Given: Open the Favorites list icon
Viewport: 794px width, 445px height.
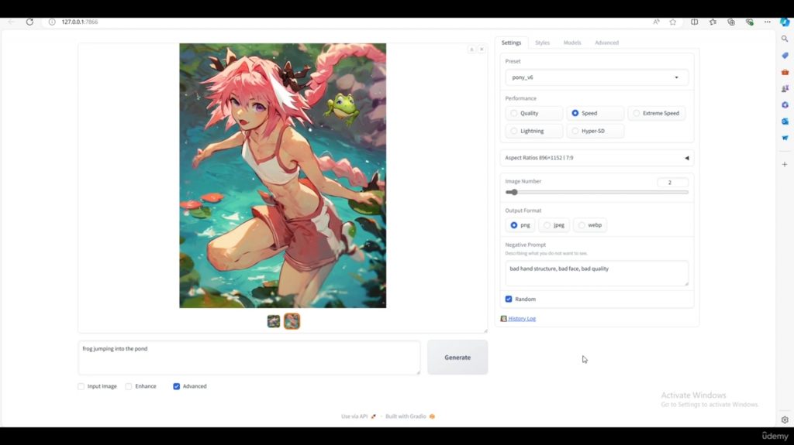Looking at the screenshot, I should (713, 22).
